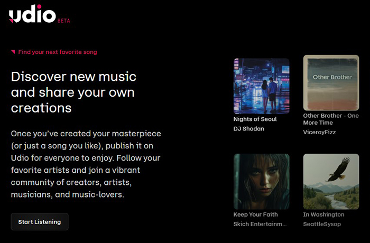Open SeattleSysop artist profile
This screenshot has height=243, width=370.
click(322, 224)
